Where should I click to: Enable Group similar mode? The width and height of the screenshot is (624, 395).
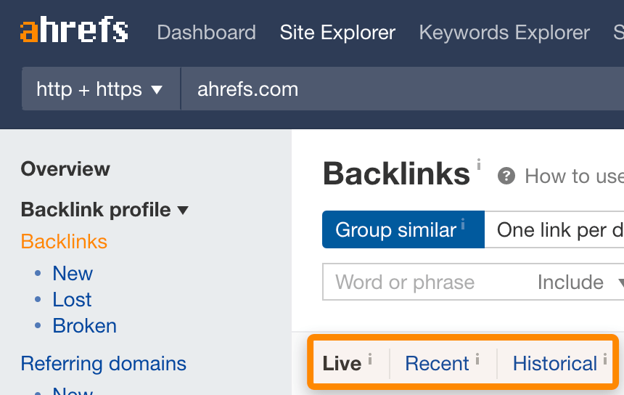point(395,230)
